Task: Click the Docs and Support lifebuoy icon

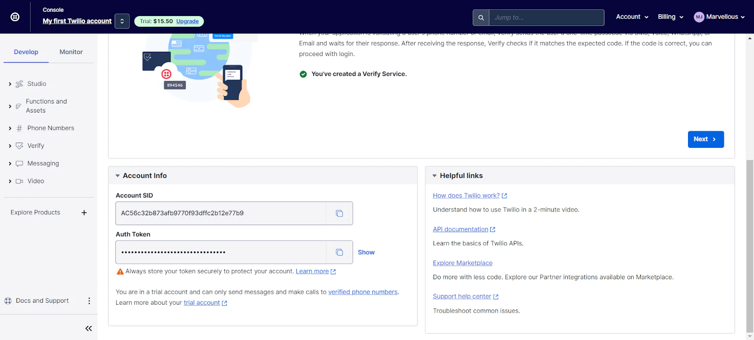Action: [x=8, y=301]
